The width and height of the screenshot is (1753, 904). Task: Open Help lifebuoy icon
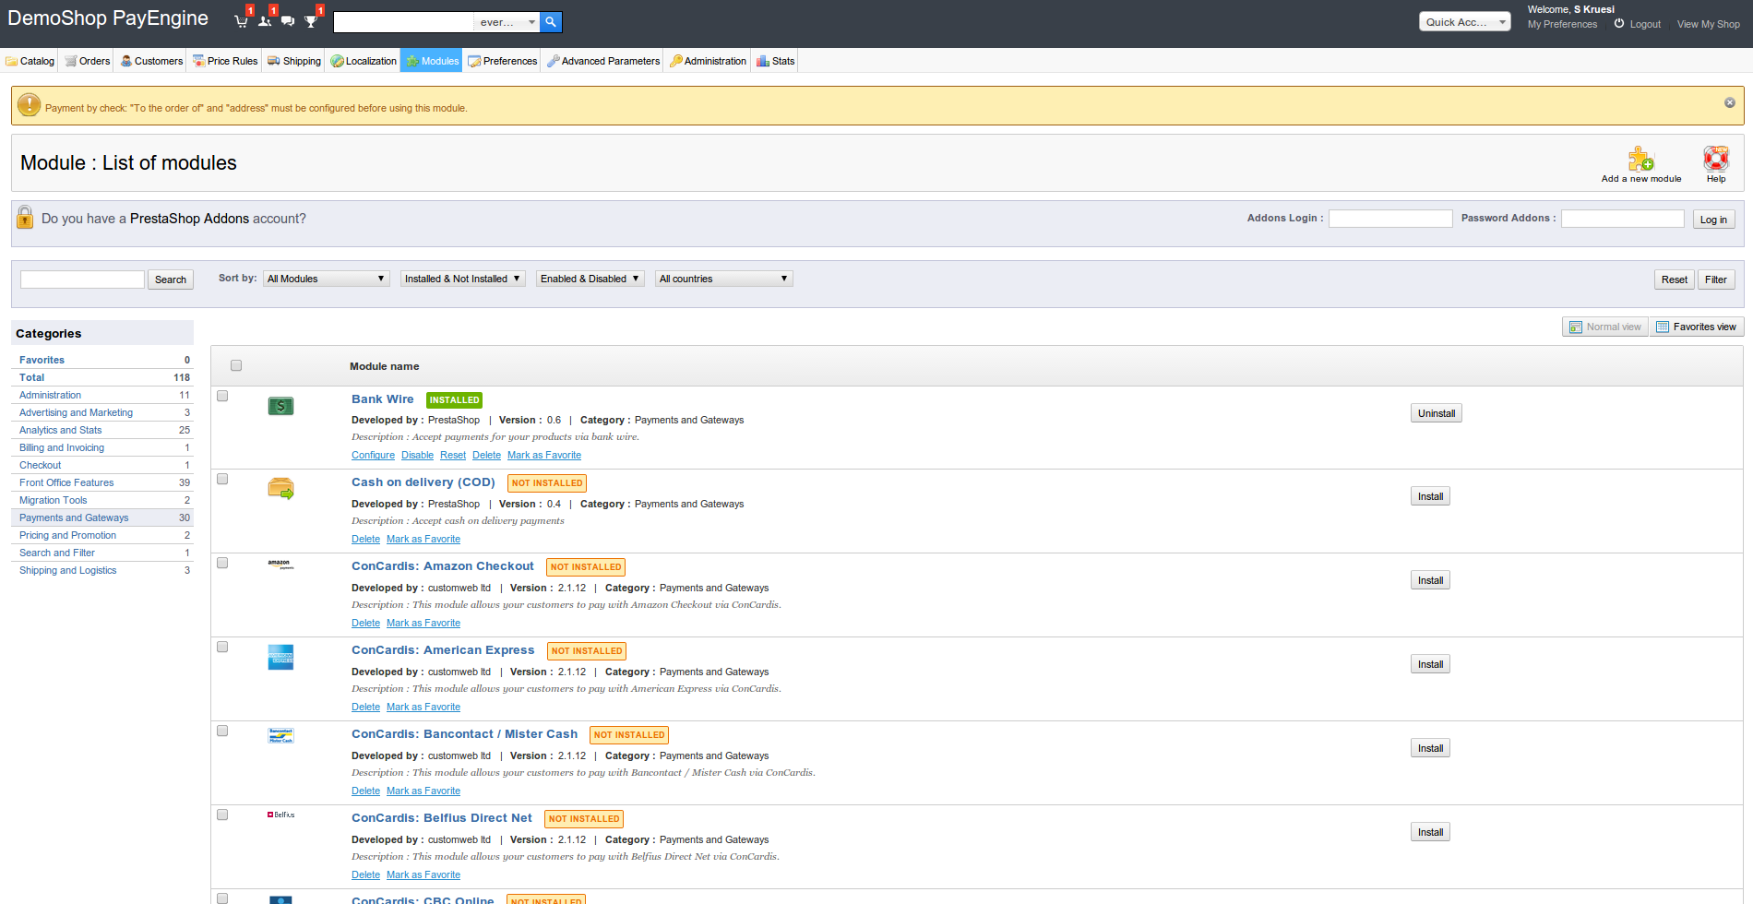tap(1715, 160)
